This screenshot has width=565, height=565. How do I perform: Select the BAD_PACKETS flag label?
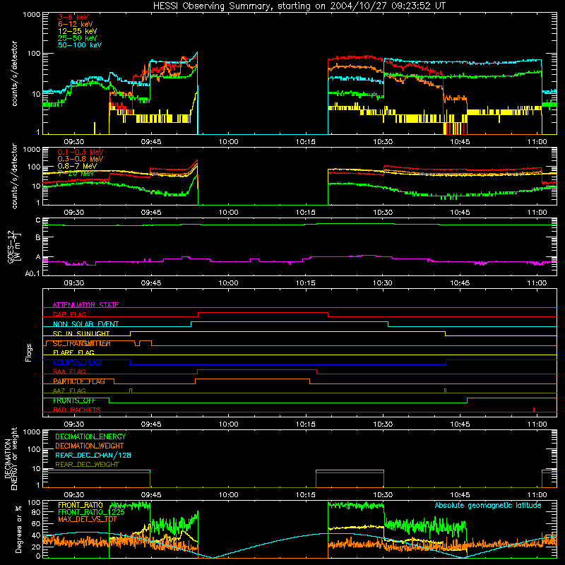coord(77,410)
